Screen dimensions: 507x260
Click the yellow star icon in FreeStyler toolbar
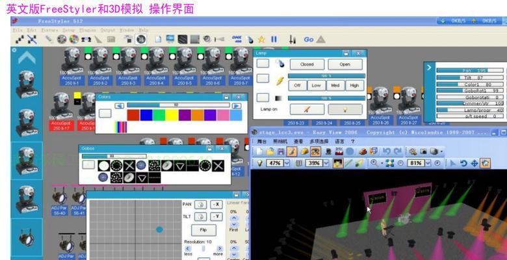click(x=261, y=40)
